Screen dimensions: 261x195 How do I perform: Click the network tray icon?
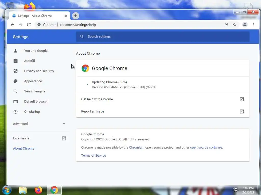[x=235, y=190]
